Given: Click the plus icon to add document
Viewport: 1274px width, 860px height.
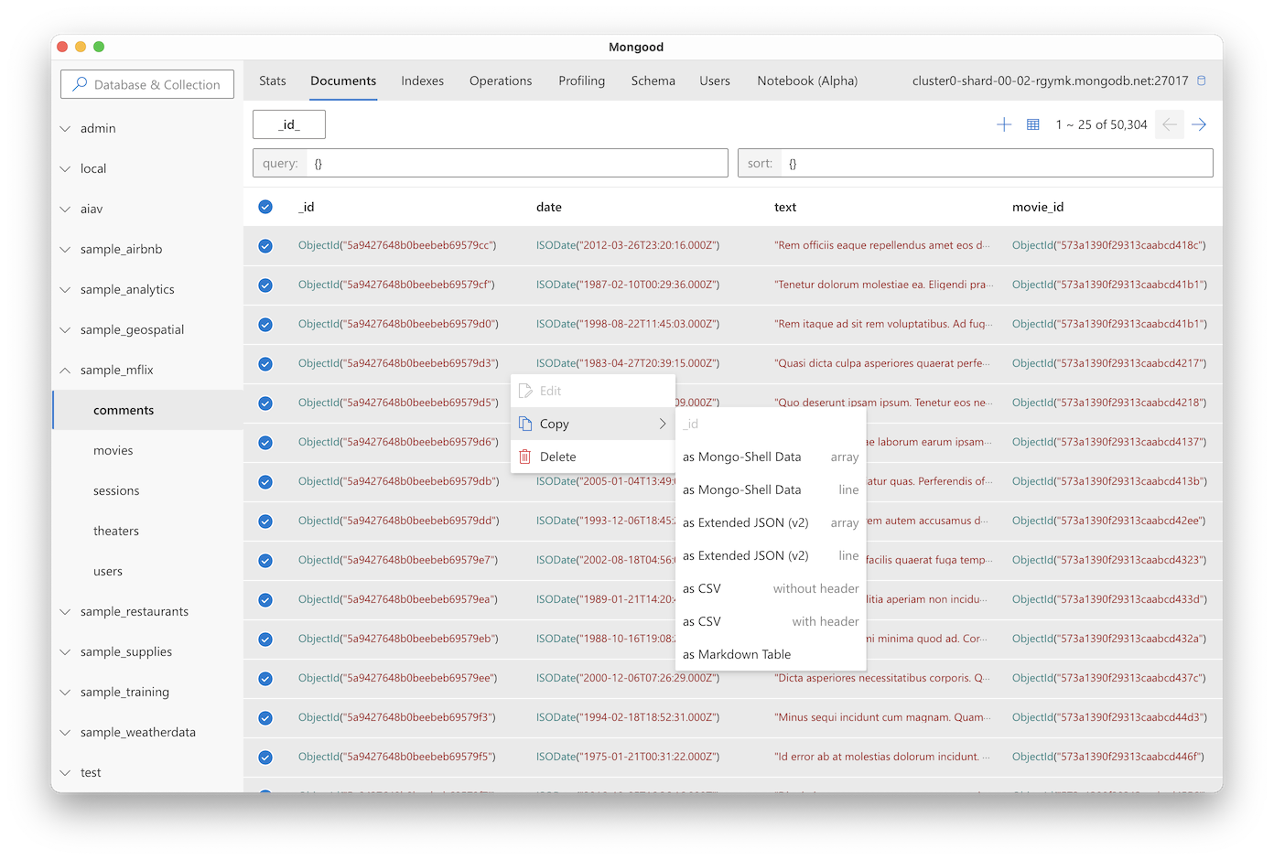Looking at the screenshot, I should [x=1004, y=124].
